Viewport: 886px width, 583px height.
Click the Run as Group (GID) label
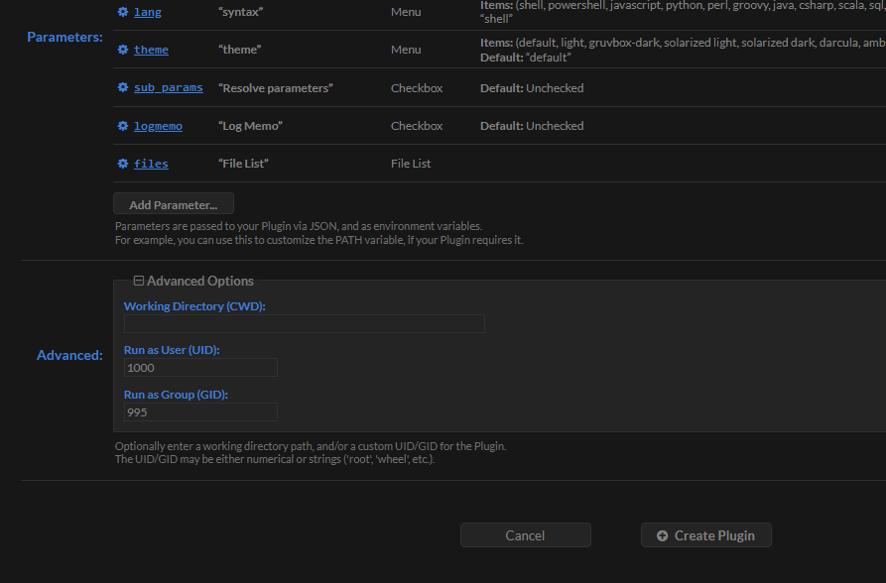[176, 395]
